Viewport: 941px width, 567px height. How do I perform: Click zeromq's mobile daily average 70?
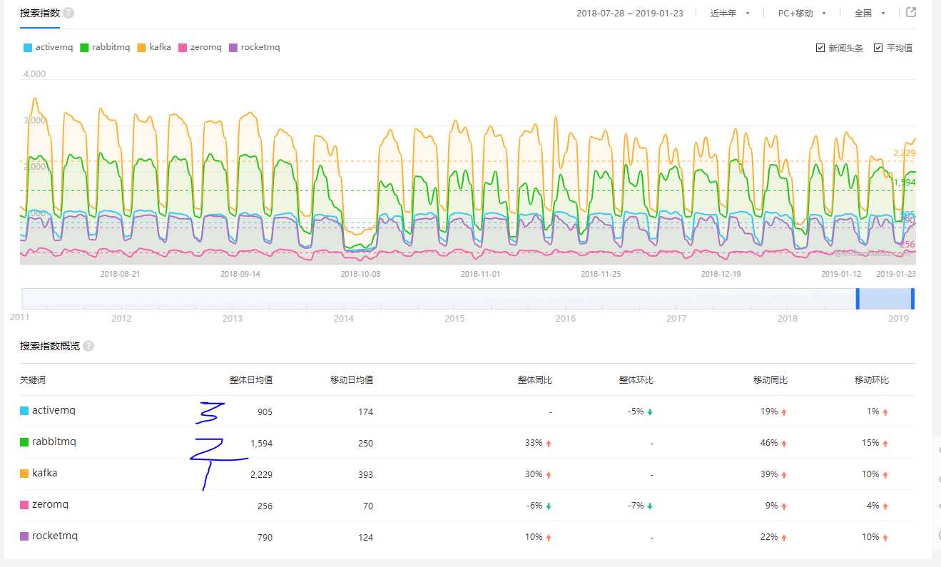(368, 506)
